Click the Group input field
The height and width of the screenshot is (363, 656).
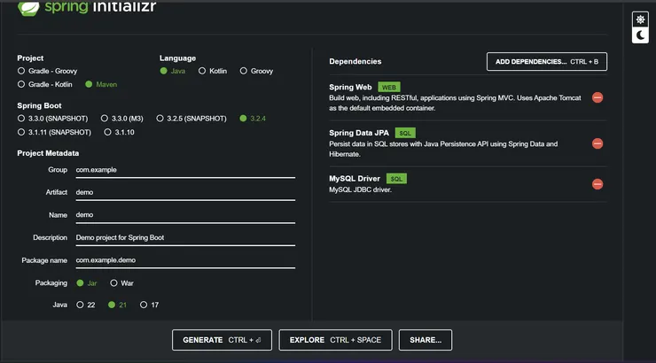click(184, 169)
